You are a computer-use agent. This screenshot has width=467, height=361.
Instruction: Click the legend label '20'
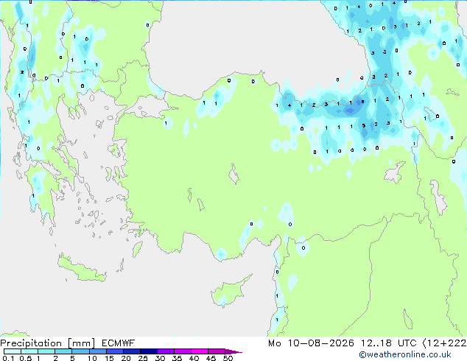pos(126,358)
